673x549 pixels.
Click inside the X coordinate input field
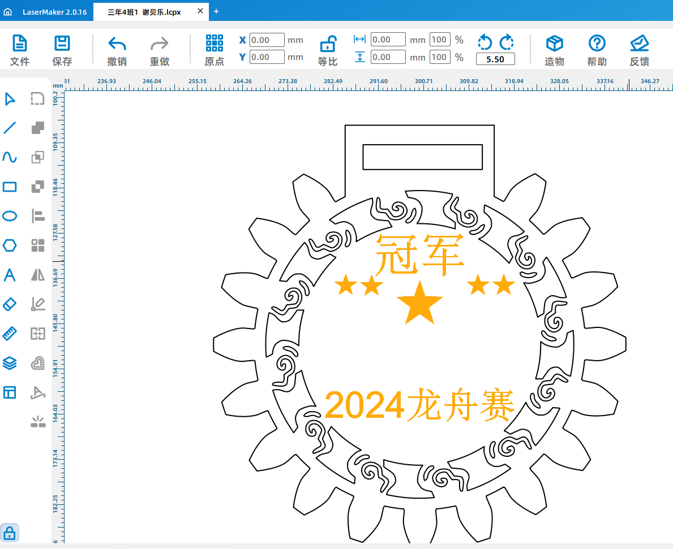pos(266,40)
